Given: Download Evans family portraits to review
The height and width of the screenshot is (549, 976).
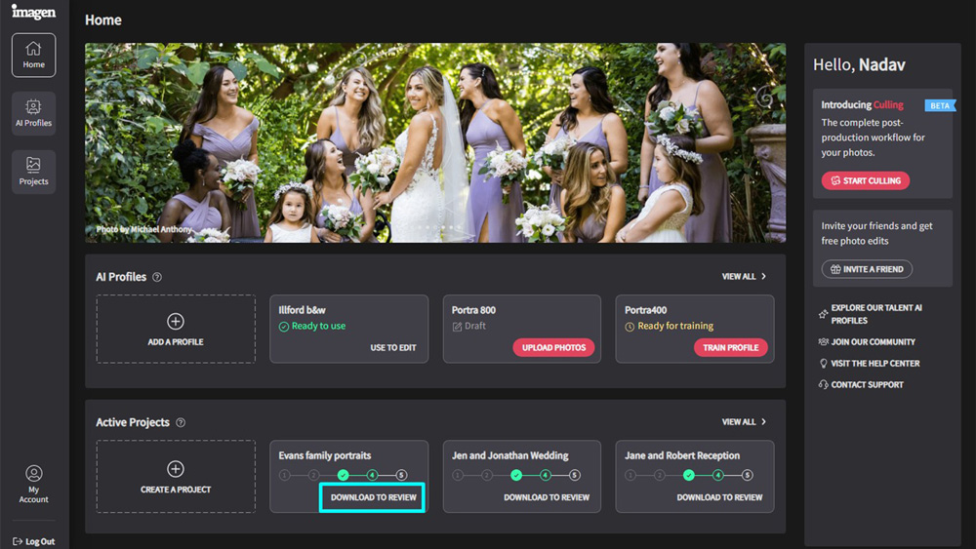Looking at the screenshot, I should [373, 497].
